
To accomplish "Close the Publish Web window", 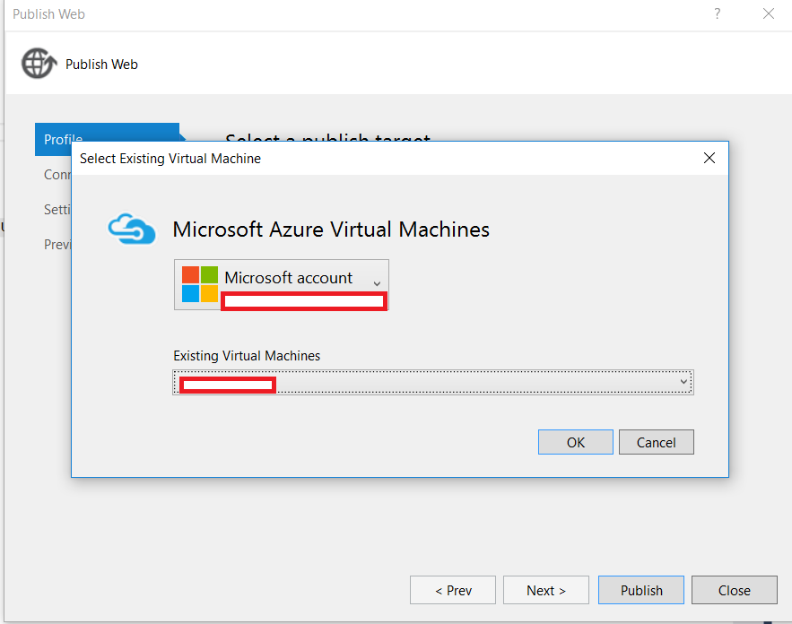I will pyautogui.click(x=769, y=13).
